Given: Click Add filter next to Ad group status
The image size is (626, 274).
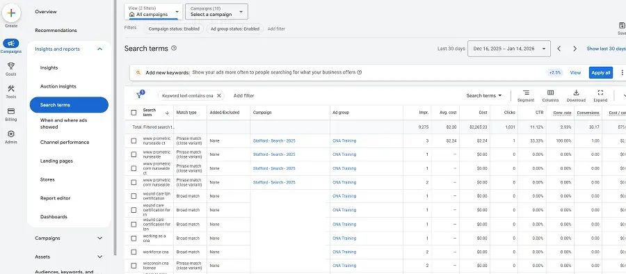Looking at the screenshot, I should pyautogui.click(x=276, y=29).
